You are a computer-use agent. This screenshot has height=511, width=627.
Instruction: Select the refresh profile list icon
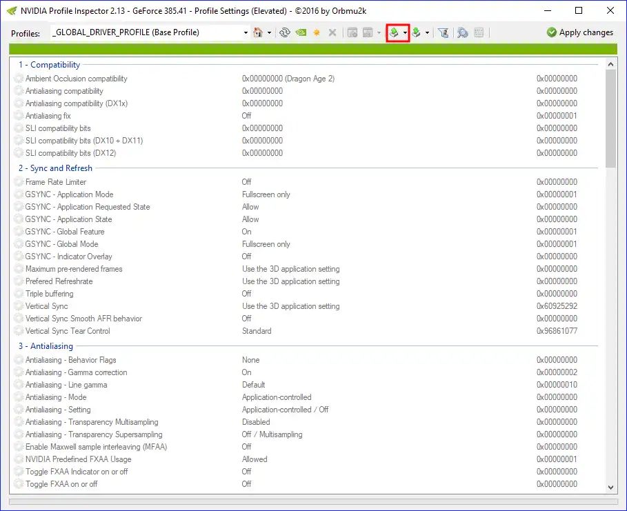285,32
